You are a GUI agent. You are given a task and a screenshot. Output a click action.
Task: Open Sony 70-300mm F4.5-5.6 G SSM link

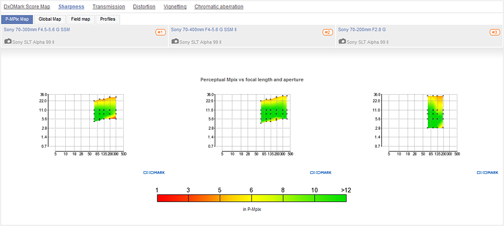37,30
